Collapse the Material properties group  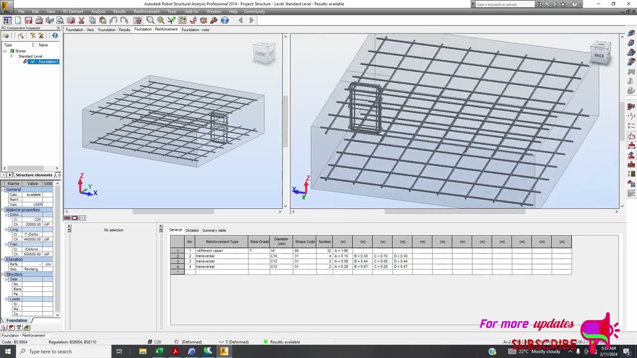[2, 209]
